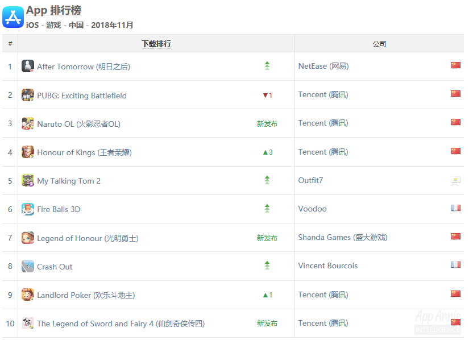Viewport: 469px width, 340px height.
Task: Click the rank-up arrow for My Talking Tom 2
Action: (267, 180)
